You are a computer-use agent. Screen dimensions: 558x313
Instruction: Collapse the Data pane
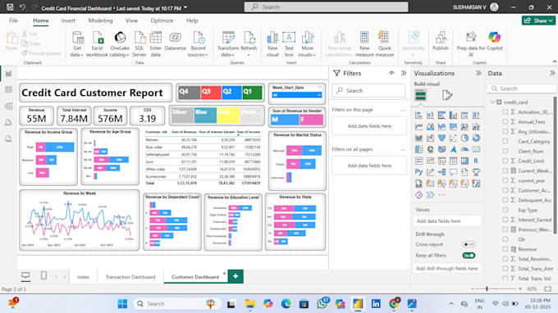click(x=552, y=73)
